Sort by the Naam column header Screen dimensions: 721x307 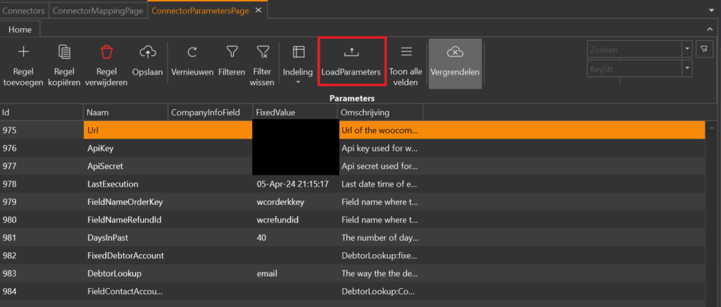coord(125,113)
